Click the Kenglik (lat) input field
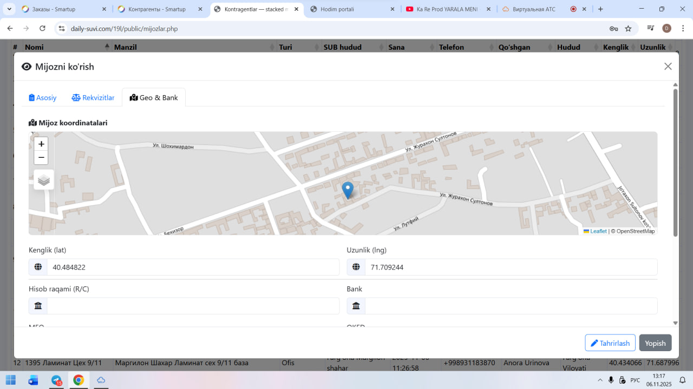The image size is (693, 389). (192, 267)
